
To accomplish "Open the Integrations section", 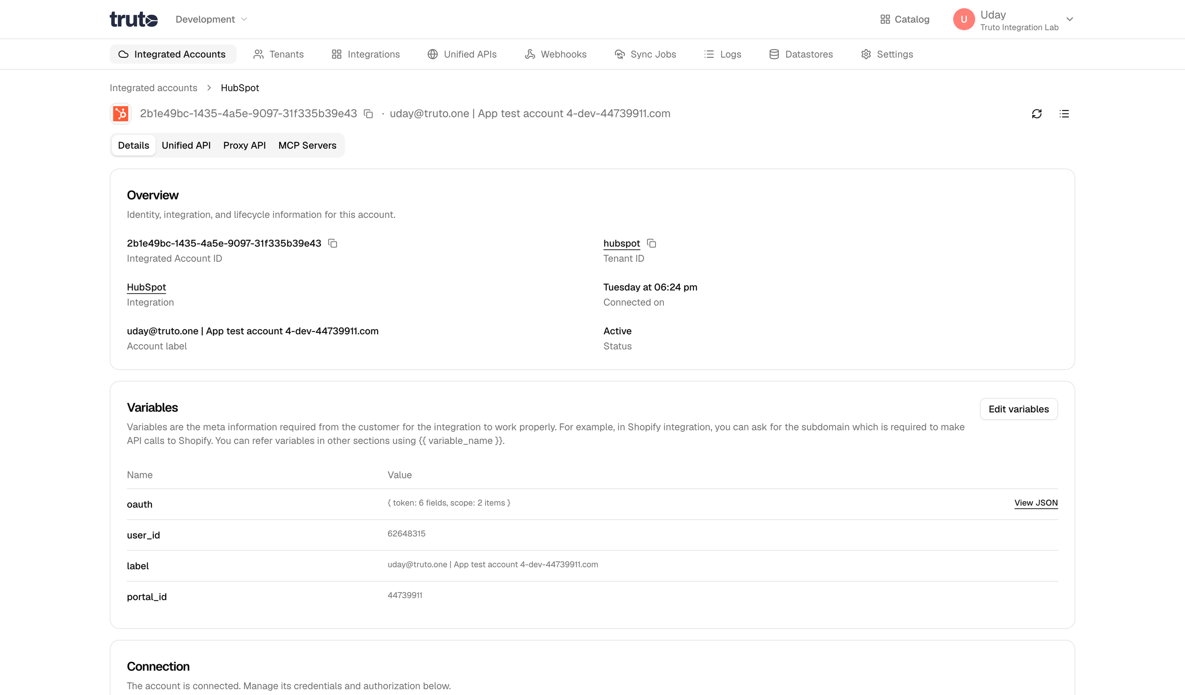I will point(365,54).
